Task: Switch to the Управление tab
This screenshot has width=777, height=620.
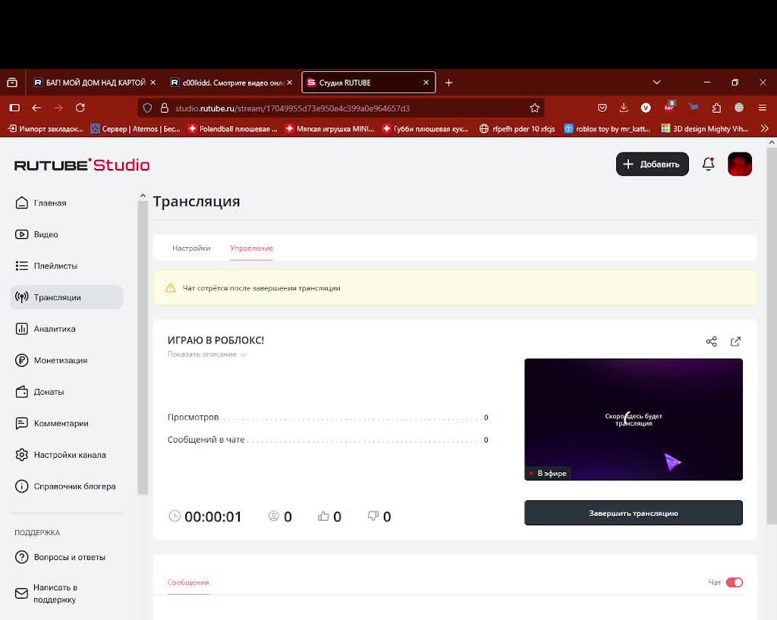Action: 251,248
